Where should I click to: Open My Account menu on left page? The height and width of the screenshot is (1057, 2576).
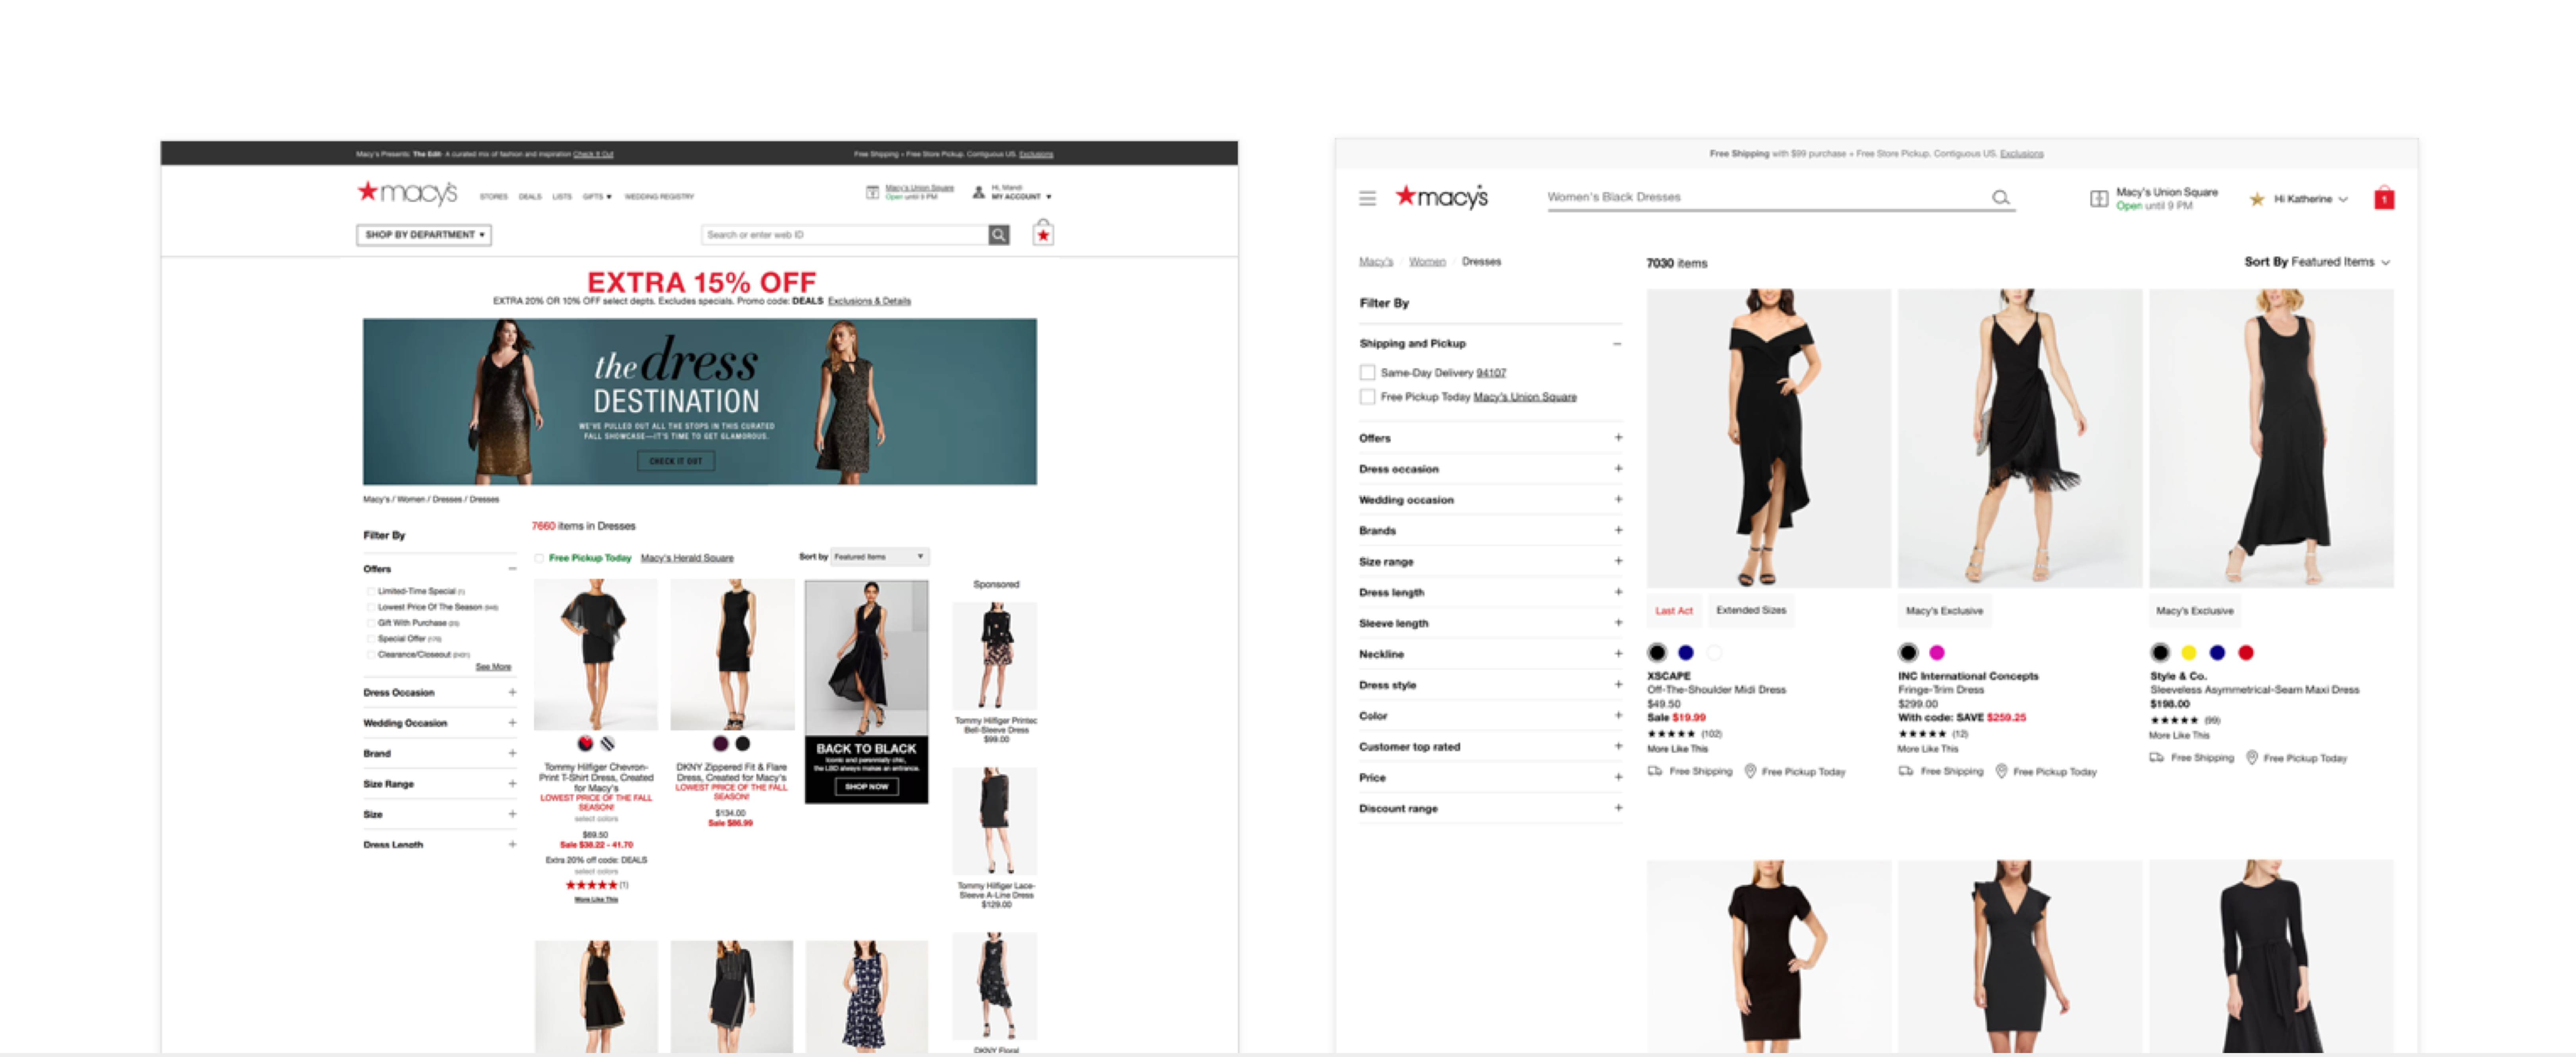[x=1021, y=197]
